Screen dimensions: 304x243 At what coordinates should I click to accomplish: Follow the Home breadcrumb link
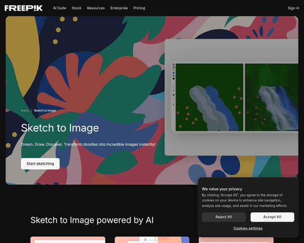[x=25, y=111]
